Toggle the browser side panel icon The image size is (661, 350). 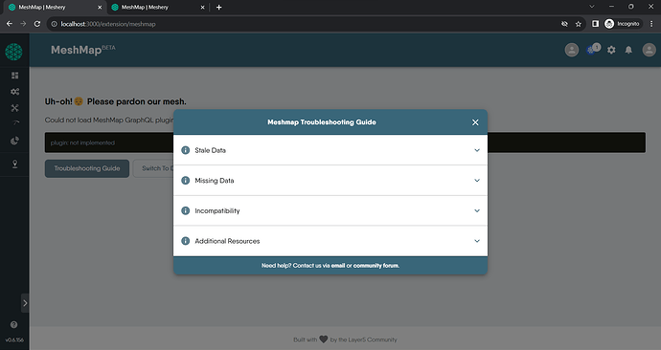tap(595, 24)
